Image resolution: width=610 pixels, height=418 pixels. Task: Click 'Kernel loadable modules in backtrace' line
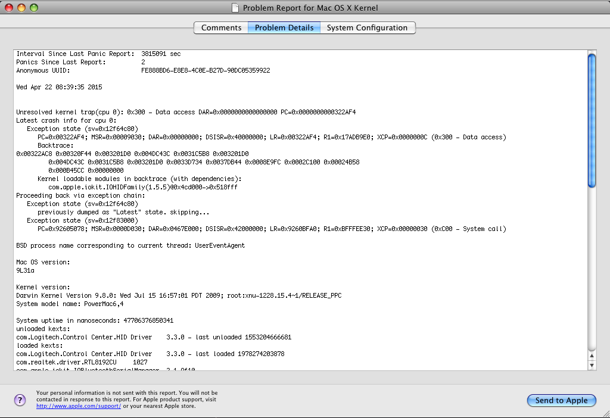[x=139, y=179]
